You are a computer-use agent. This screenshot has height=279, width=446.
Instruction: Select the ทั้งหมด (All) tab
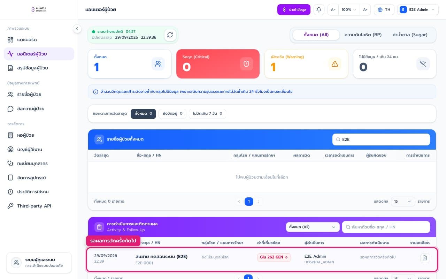click(316, 35)
